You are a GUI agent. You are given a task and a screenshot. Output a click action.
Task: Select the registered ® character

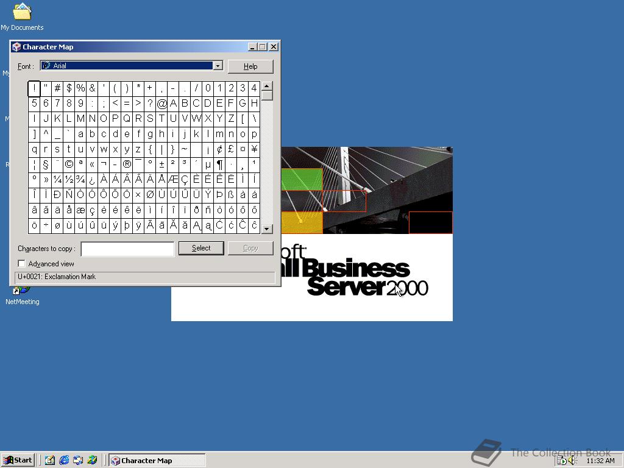pyautogui.click(x=127, y=165)
